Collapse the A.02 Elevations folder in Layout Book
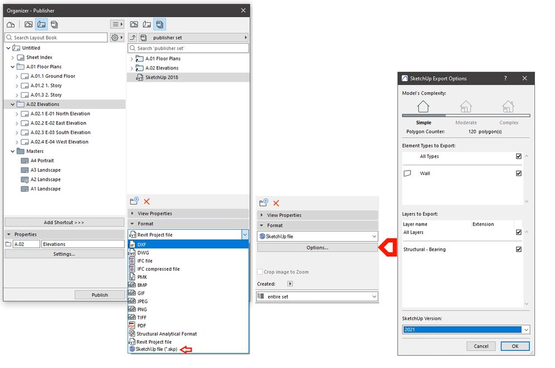The height and width of the screenshot is (368, 555). coord(12,105)
